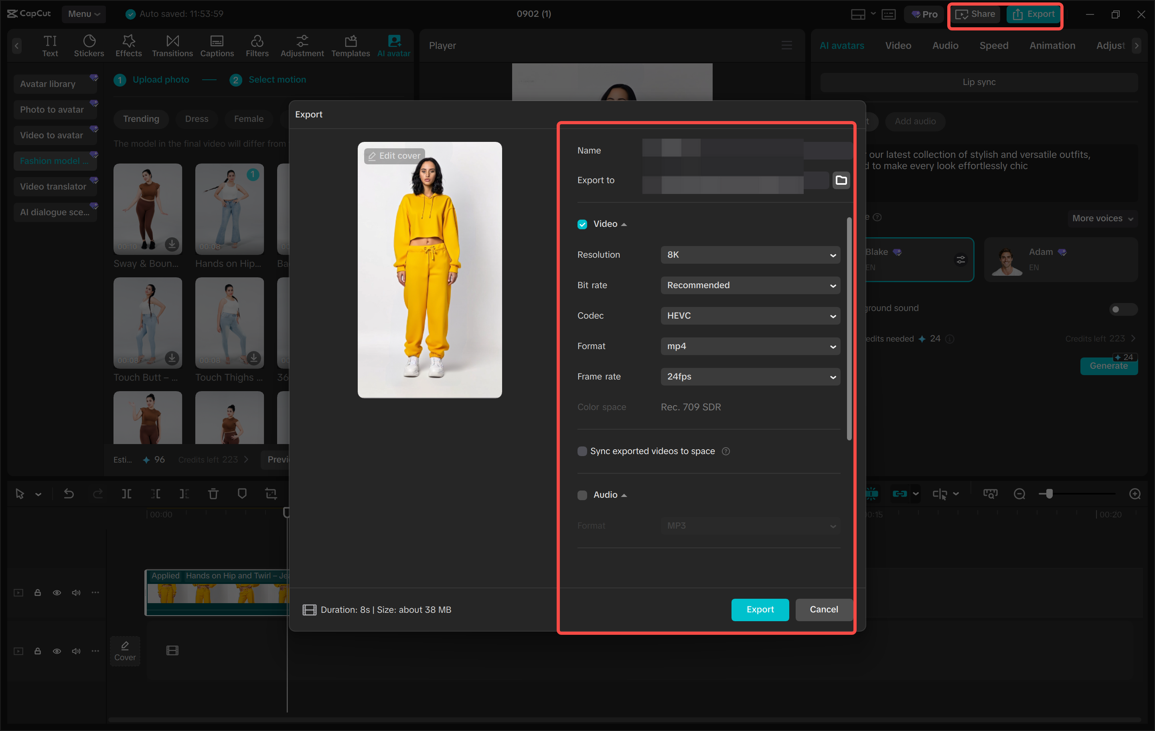
Task: Select the Text tool
Action: click(x=50, y=45)
